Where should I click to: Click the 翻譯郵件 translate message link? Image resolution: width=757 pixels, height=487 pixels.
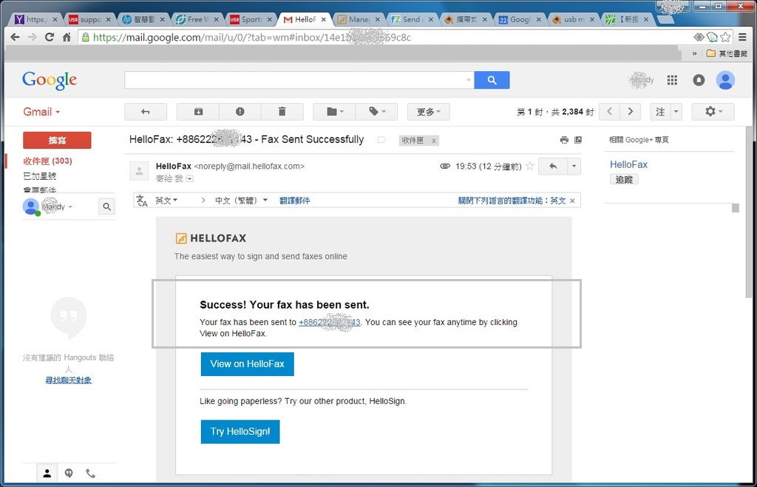(x=294, y=201)
